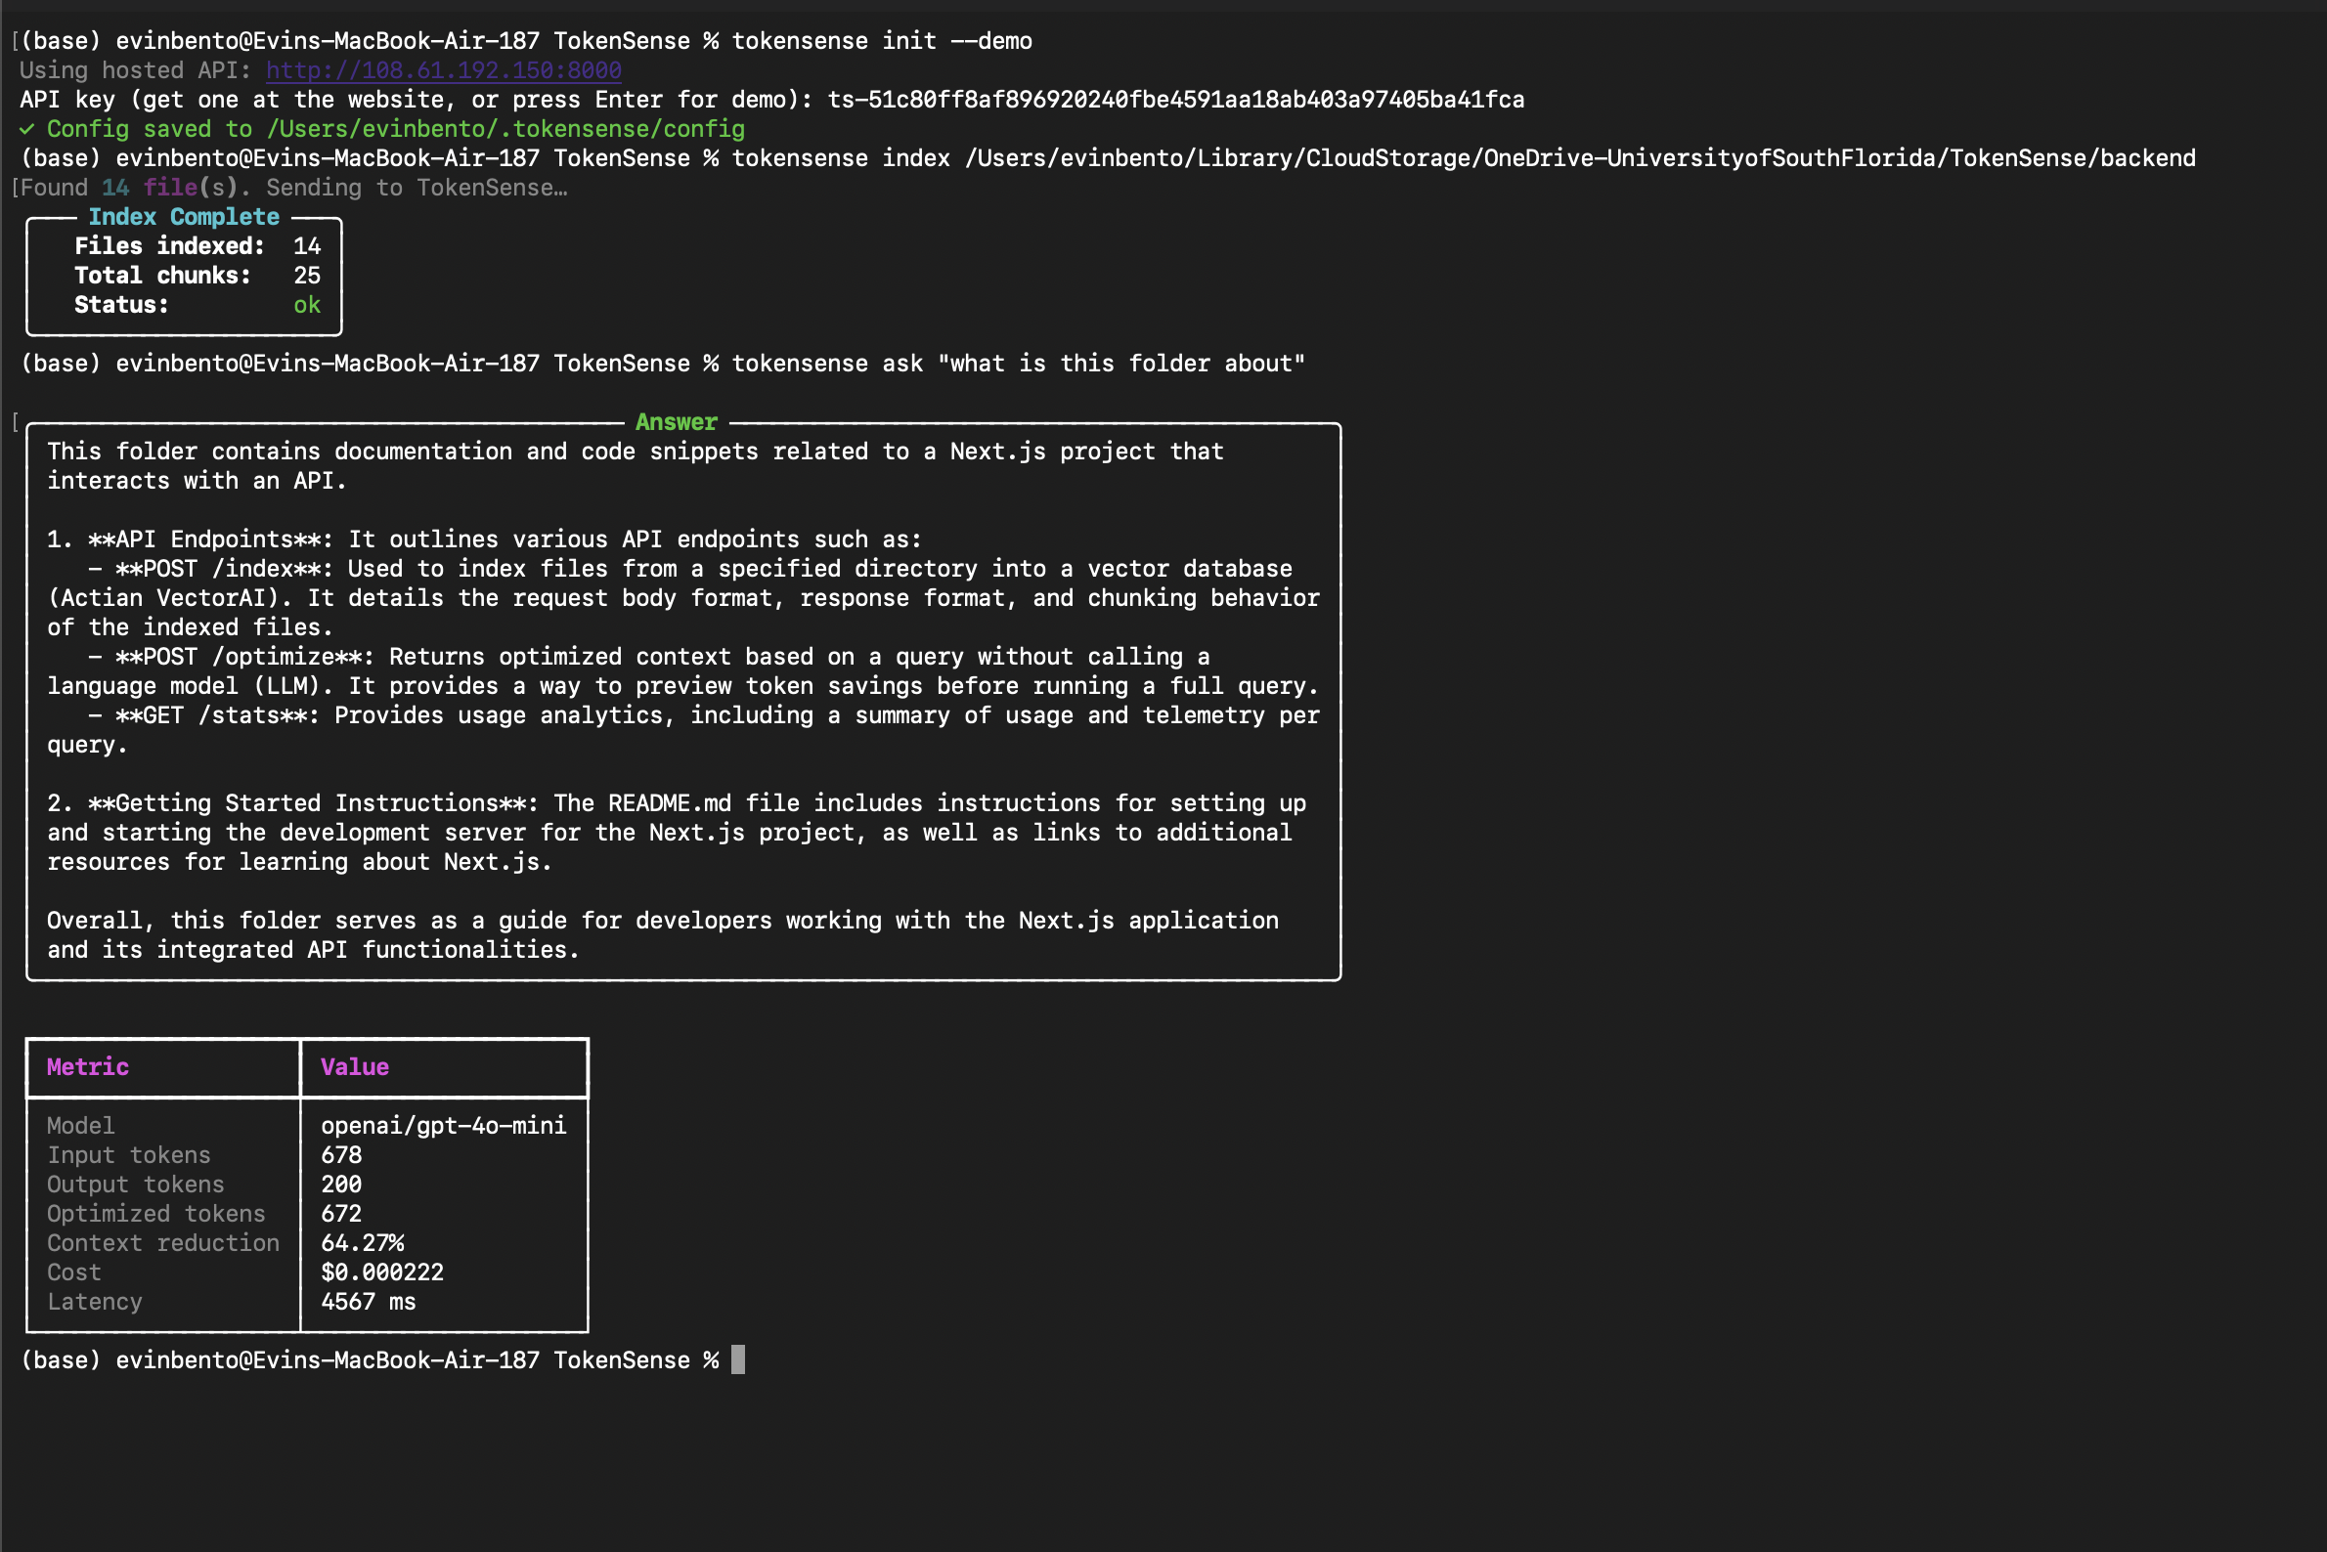This screenshot has height=1552, width=2327.
Task: Click the green ok status value
Action: tap(307, 305)
